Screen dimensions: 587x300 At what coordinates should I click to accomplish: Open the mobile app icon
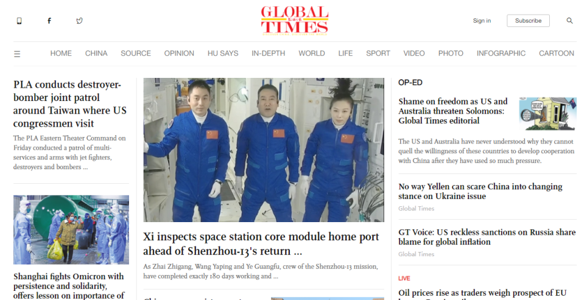coord(19,21)
